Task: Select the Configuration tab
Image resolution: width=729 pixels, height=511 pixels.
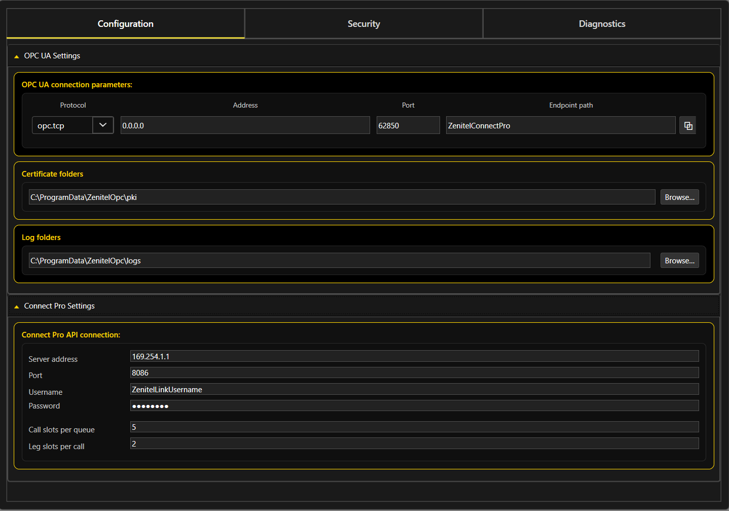Action: pos(125,24)
